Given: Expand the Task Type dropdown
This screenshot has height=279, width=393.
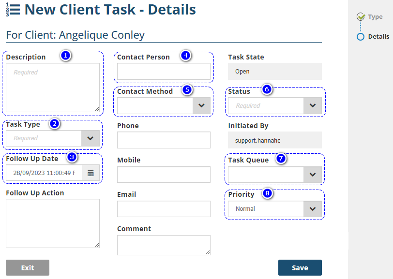Looking at the screenshot, I should [91, 138].
